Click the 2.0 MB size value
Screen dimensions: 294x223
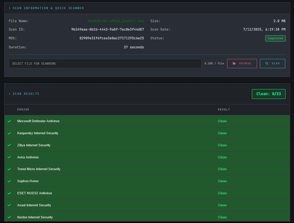[x=279, y=21]
